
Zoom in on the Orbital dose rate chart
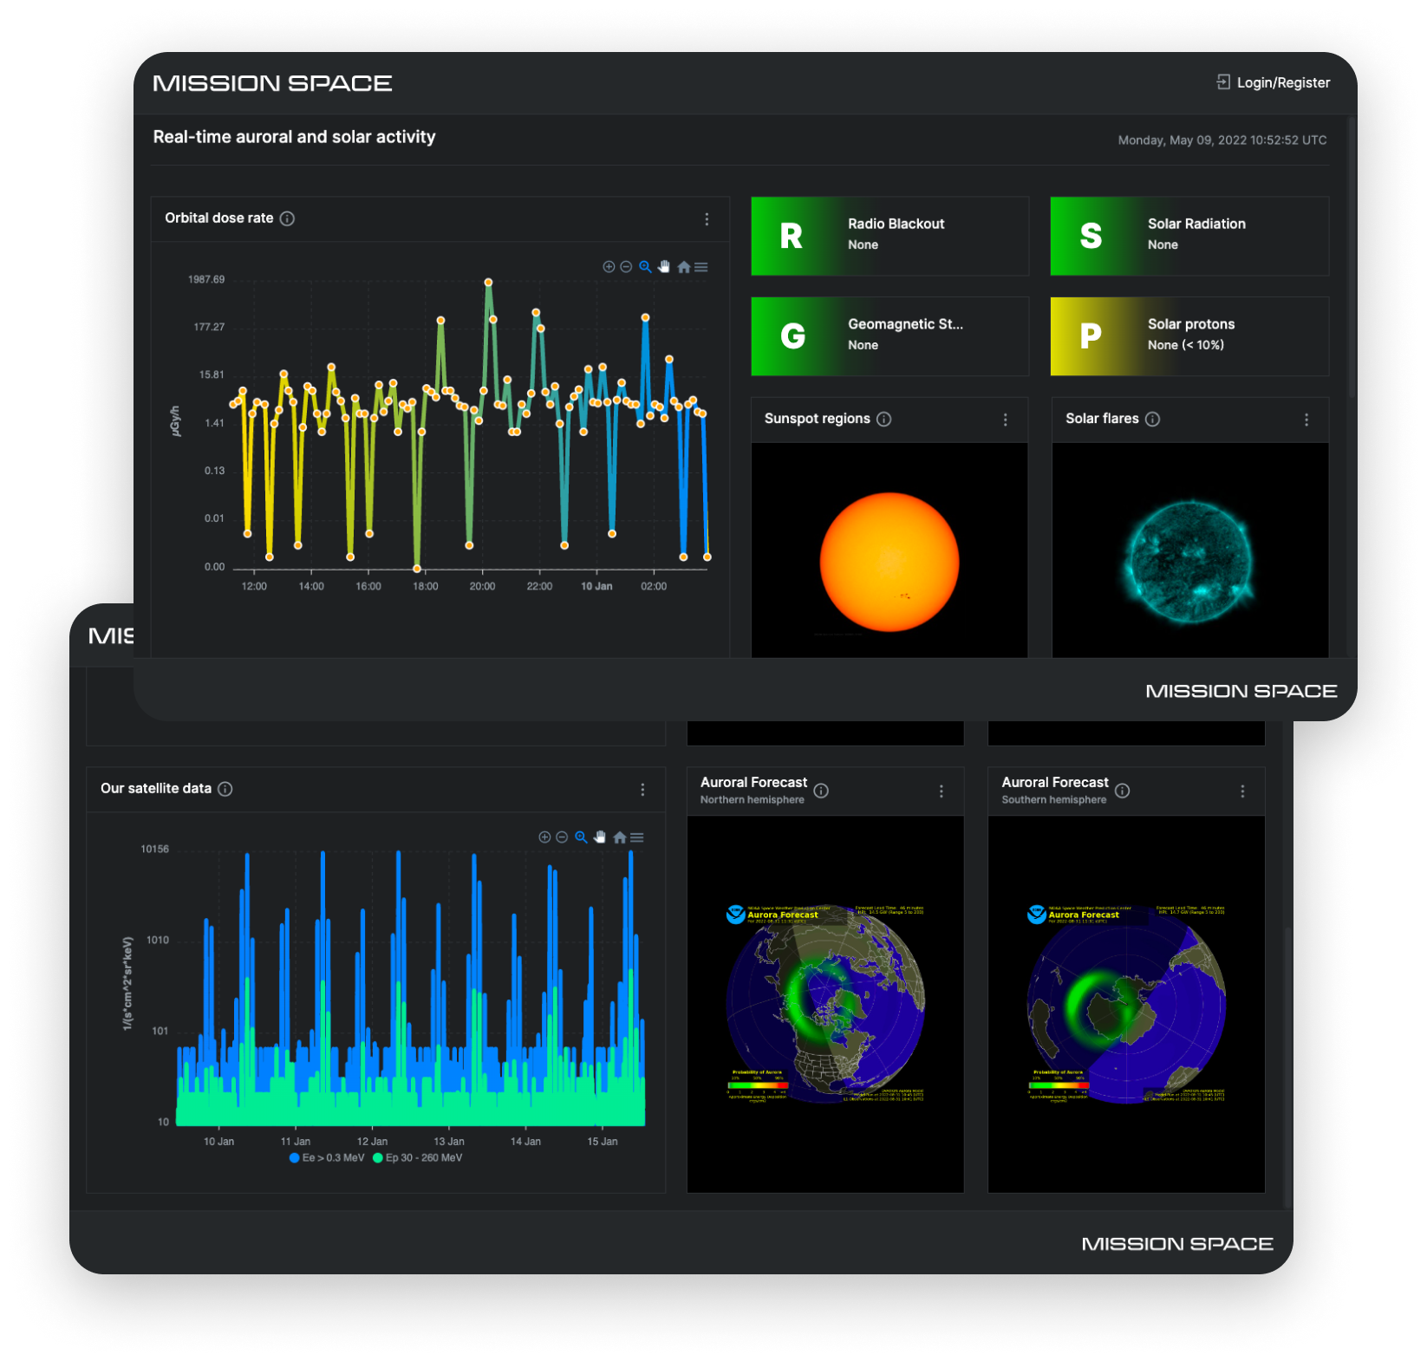click(x=607, y=267)
